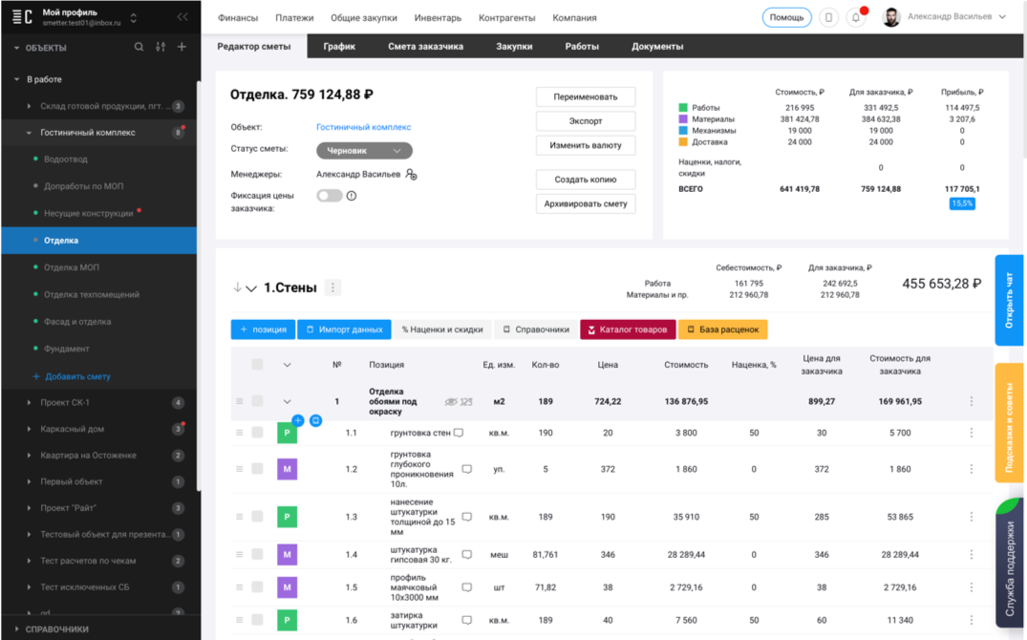Switch to the Смета заказчика tab
This screenshot has height=640, width=1027.
click(x=425, y=47)
